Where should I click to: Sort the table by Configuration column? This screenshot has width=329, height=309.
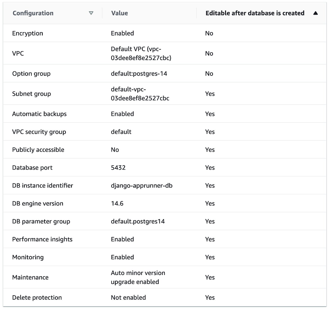pos(33,13)
